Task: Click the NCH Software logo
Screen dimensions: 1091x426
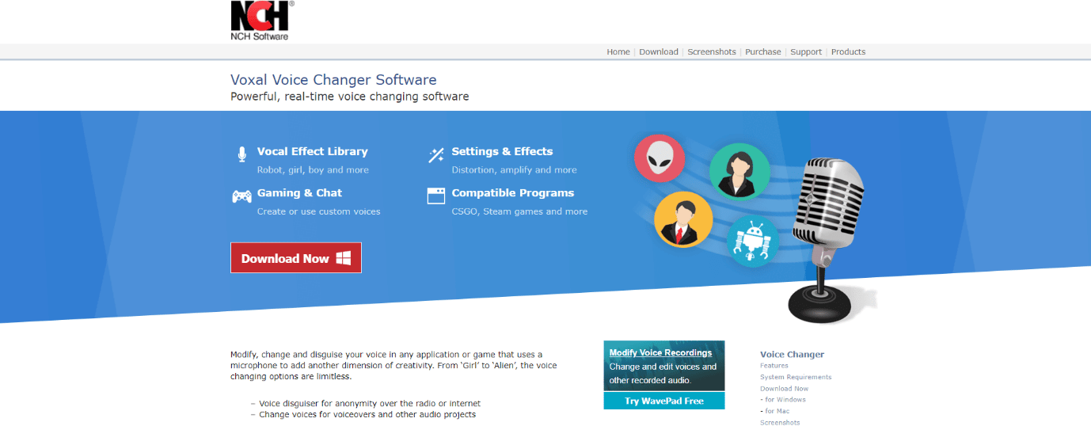Action: click(262, 21)
